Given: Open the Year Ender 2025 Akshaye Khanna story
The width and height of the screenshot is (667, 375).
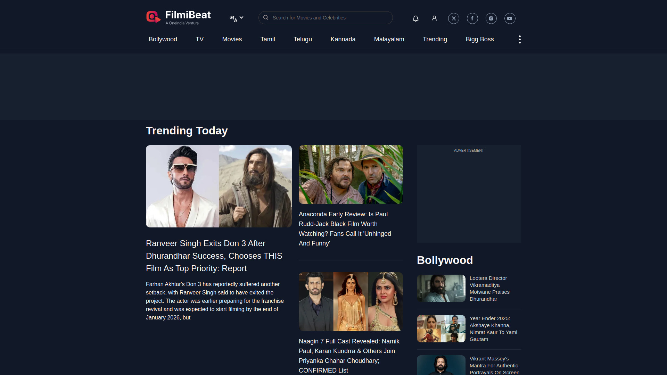Looking at the screenshot, I should pos(493,328).
